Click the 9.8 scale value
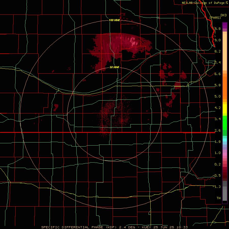This screenshot has width=229, height=229. pos(218,28)
